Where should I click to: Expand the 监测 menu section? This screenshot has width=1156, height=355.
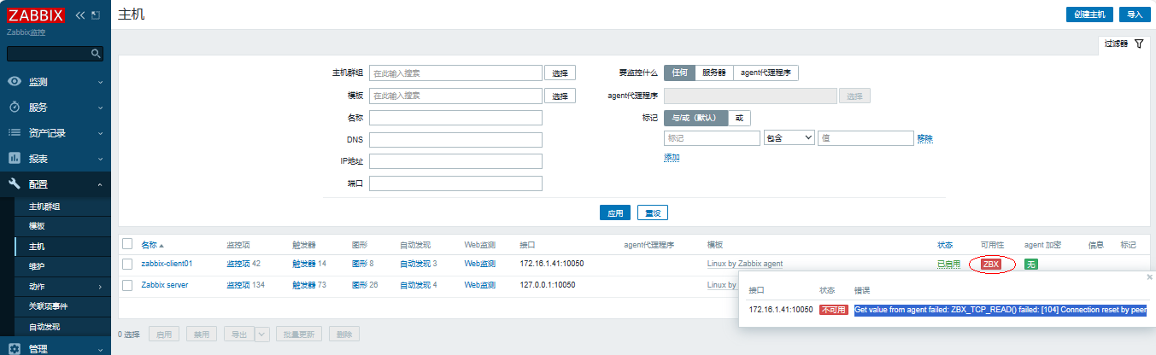pos(56,82)
